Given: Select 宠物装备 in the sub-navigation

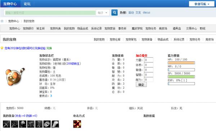Looking at the screenshot, I should 147,39.
